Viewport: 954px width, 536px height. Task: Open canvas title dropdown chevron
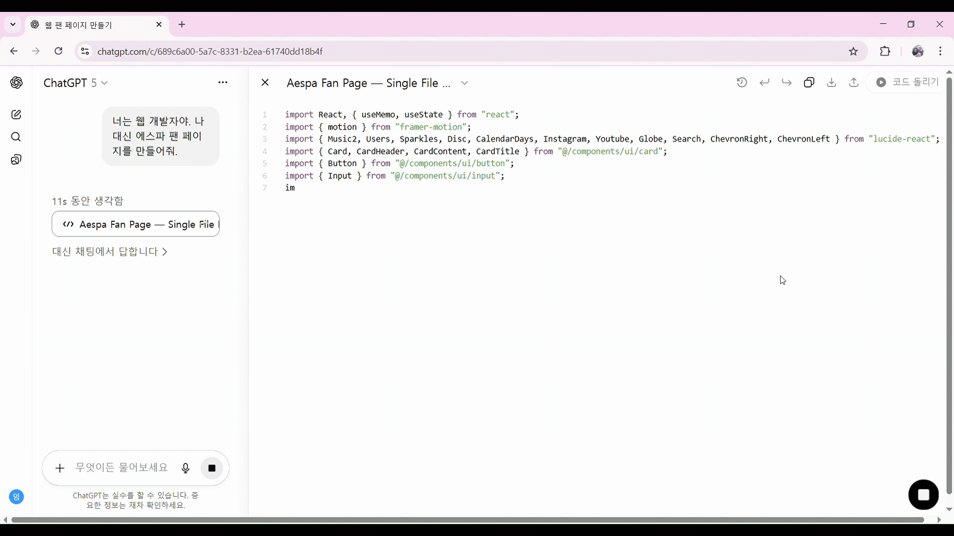point(464,83)
